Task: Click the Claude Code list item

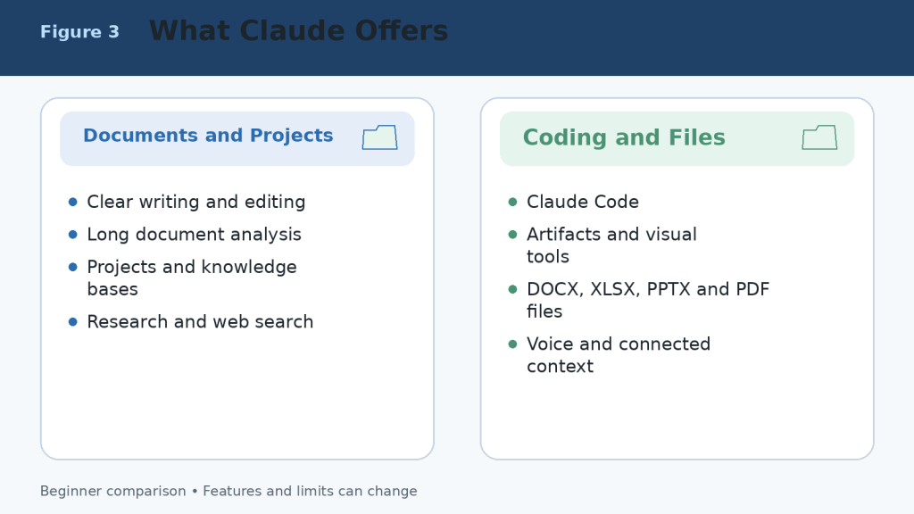Action: point(583,202)
